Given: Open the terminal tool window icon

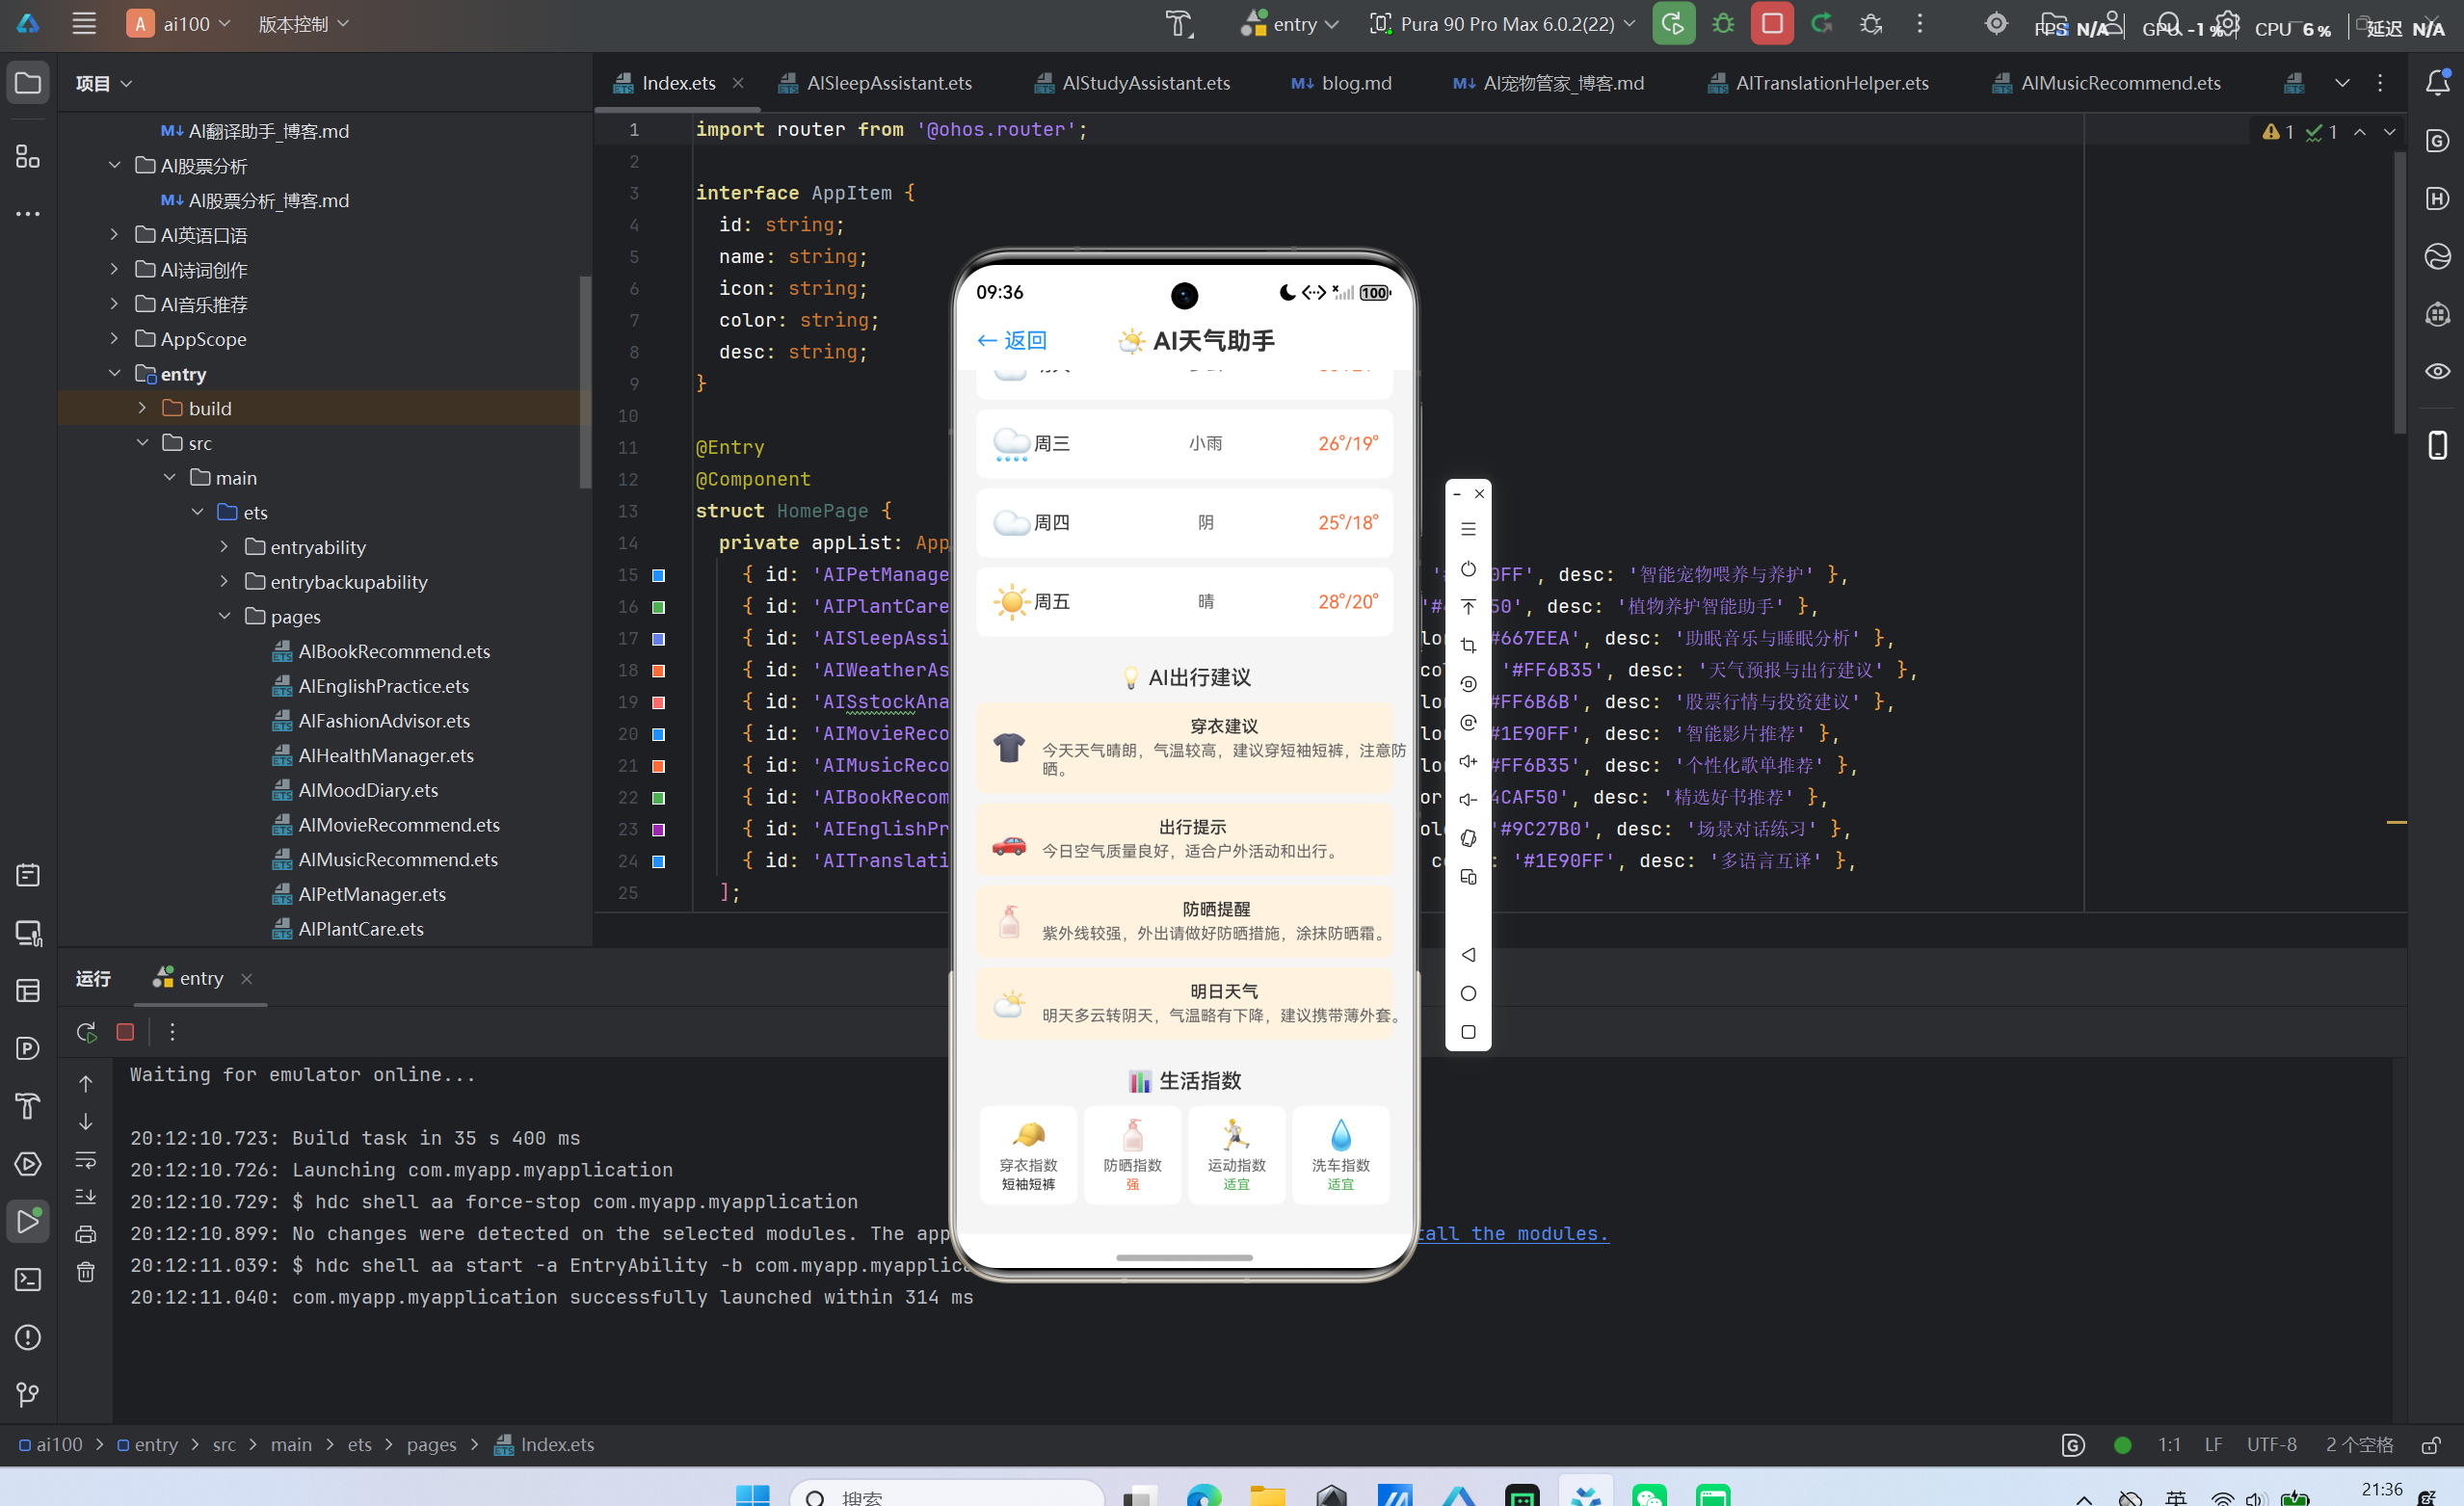Looking at the screenshot, I should 28,1280.
